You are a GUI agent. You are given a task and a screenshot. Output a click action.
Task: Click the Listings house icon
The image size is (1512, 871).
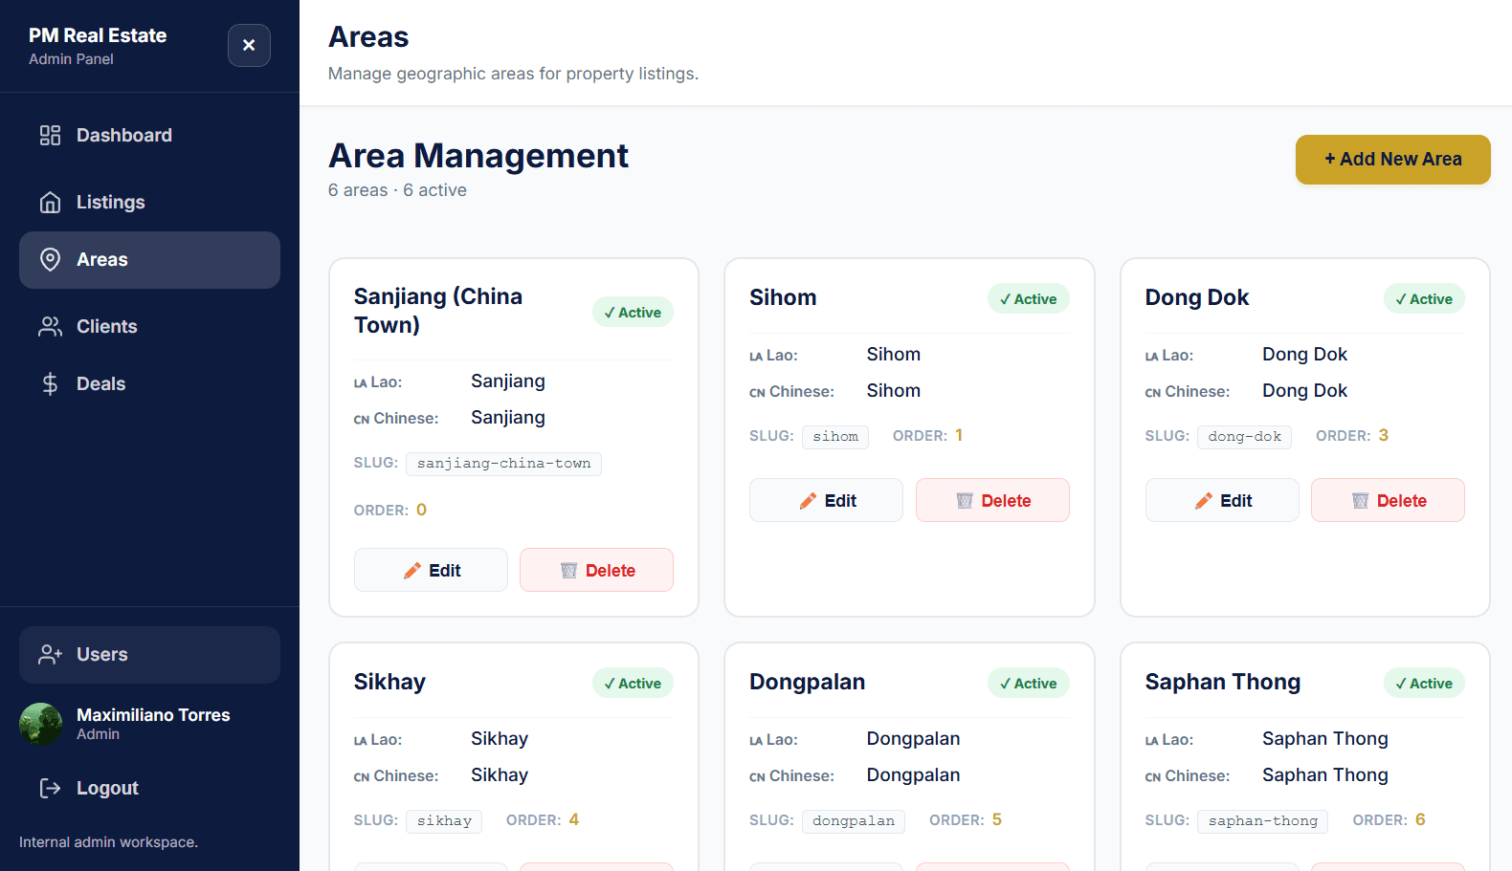point(50,202)
